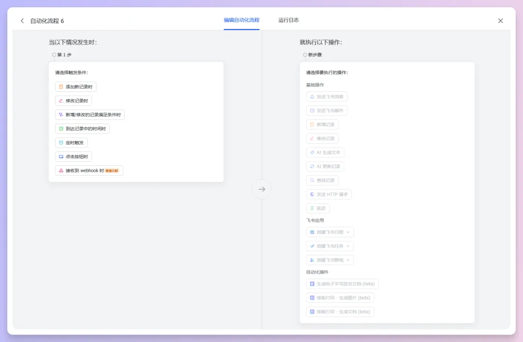Switch to the 运行日志 tab
This screenshot has width=523, height=342.
coord(289,20)
